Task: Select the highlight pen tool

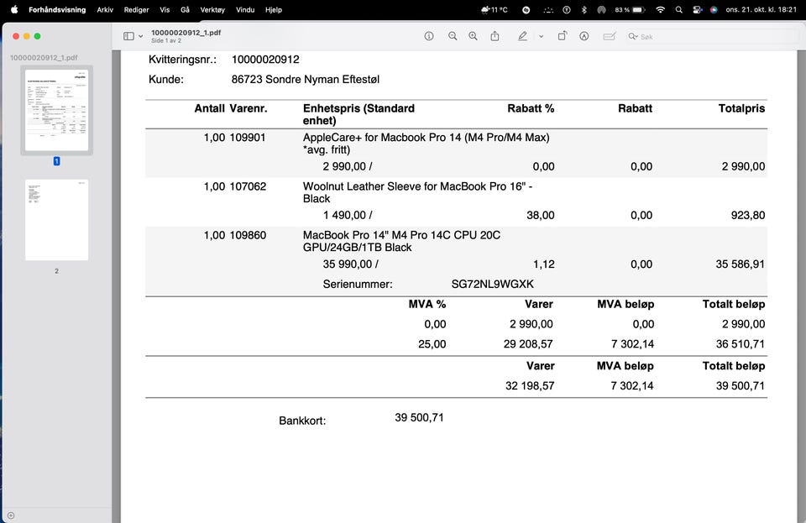Action: click(522, 36)
